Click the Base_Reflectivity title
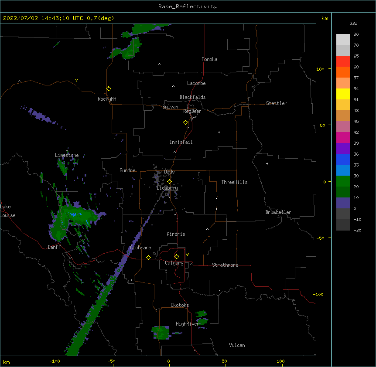Viewport: 376px width, 367px height. 188,7
